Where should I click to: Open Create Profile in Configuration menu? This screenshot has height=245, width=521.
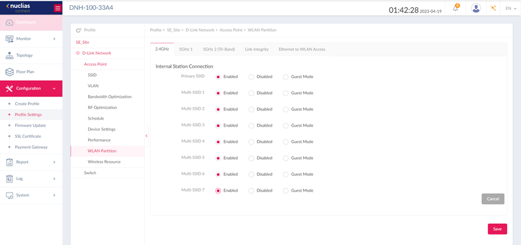tap(27, 104)
